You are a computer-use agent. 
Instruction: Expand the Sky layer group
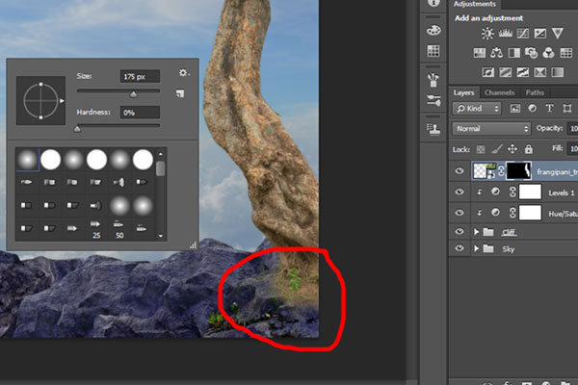click(476, 248)
